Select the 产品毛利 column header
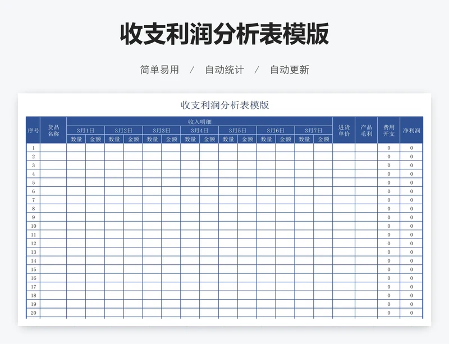449x344 pixels. coord(366,131)
